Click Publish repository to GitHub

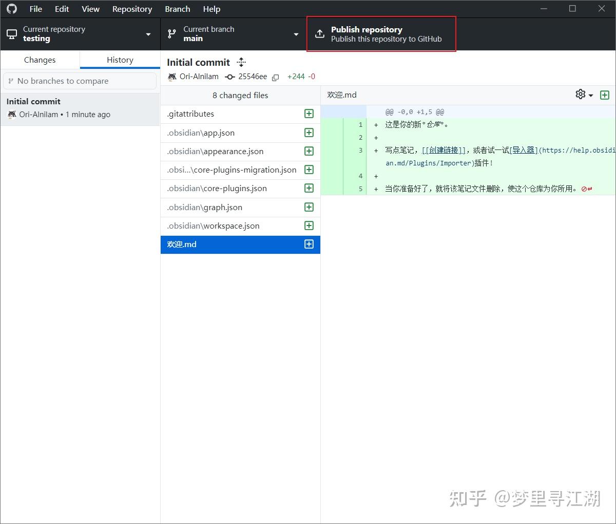[381, 34]
